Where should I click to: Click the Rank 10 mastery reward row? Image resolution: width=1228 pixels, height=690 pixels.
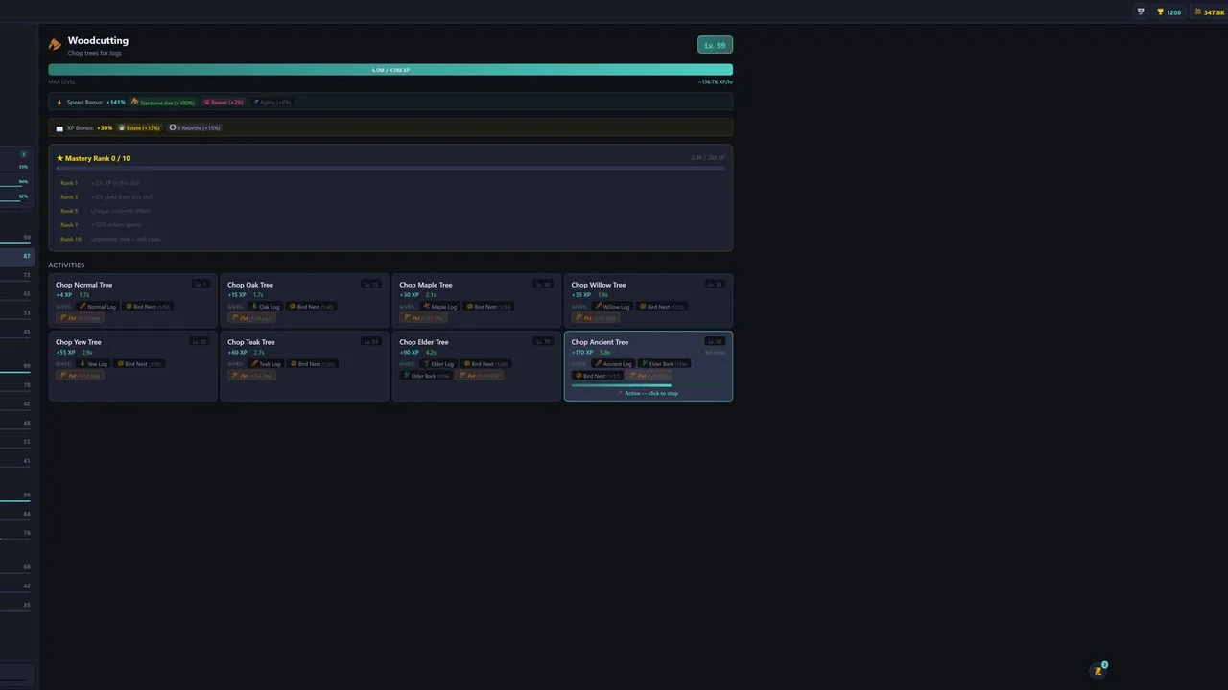(x=390, y=239)
